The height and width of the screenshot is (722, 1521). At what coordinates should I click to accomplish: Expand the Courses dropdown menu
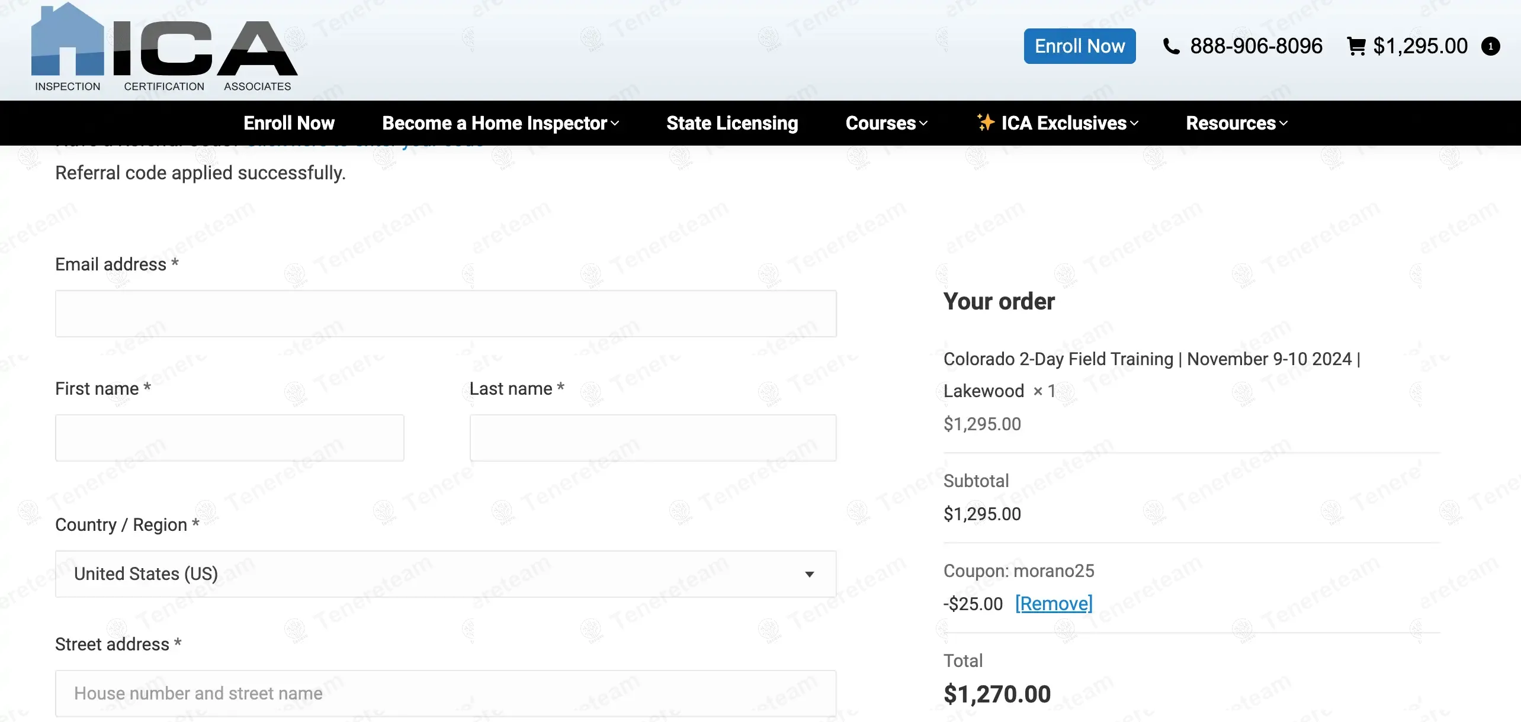[886, 123]
